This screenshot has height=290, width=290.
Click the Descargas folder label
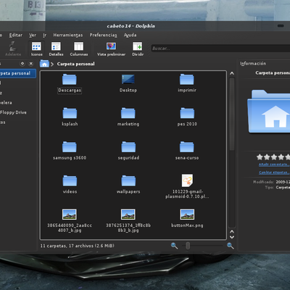(70, 91)
